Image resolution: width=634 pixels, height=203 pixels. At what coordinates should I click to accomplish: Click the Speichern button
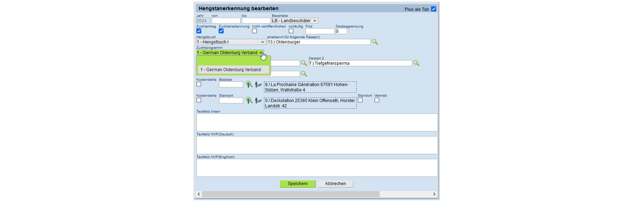coord(297,184)
